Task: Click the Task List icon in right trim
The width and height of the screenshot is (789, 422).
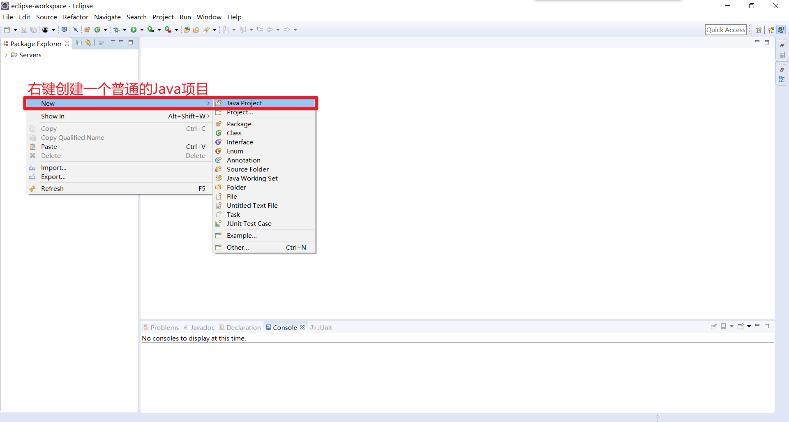Action: (782, 55)
